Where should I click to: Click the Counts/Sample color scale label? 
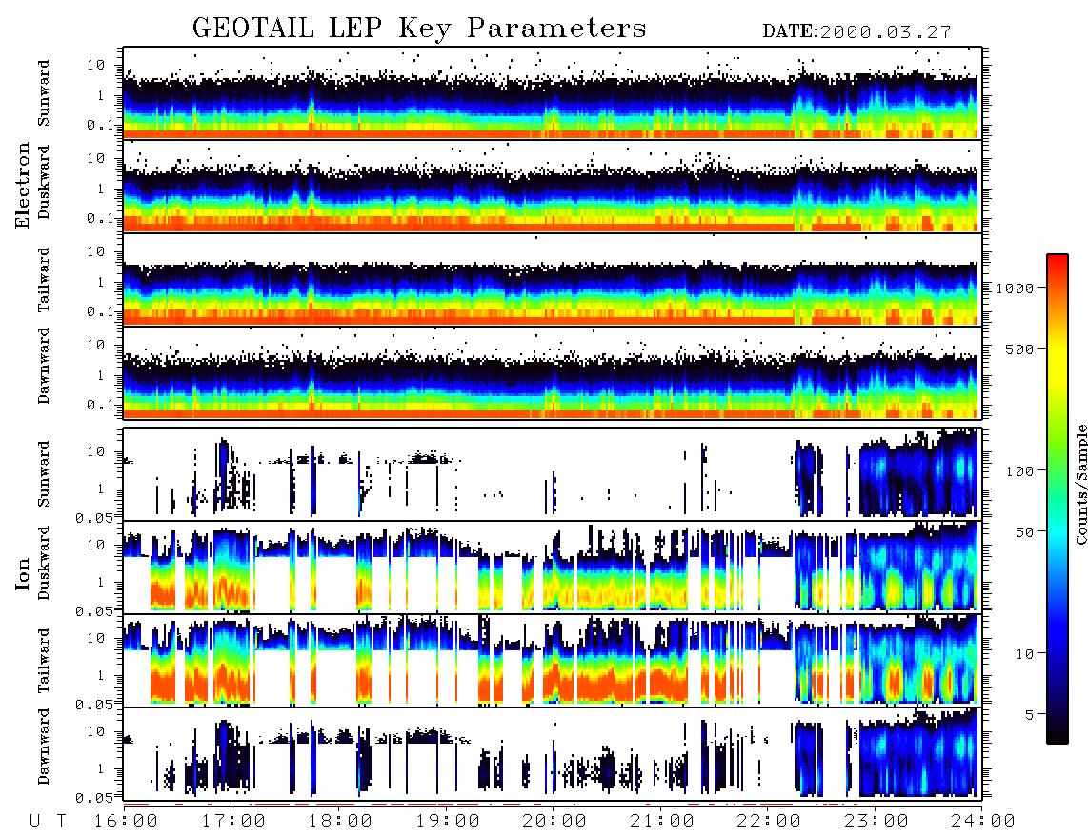pos(1080,485)
